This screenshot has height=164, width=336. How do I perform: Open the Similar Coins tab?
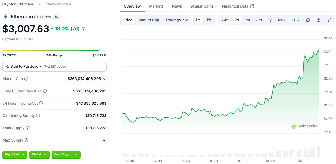tap(202, 6)
